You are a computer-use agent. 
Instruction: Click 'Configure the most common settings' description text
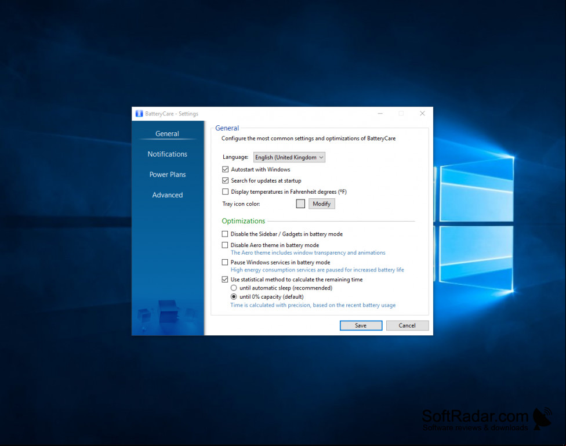(x=309, y=138)
